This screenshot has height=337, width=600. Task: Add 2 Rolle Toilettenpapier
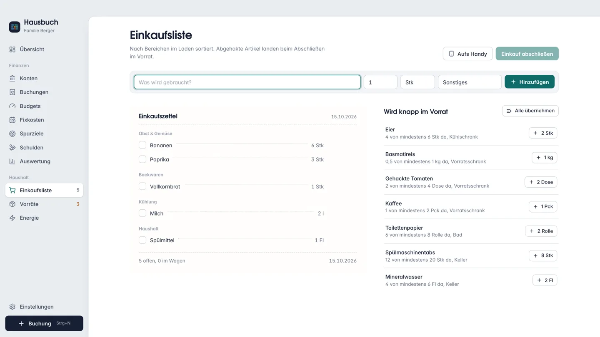(541, 231)
